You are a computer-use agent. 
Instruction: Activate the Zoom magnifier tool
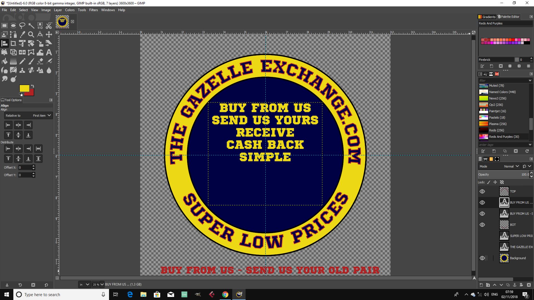pos(31,34)
